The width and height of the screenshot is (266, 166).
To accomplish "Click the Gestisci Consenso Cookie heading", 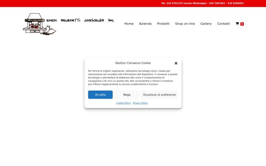I will pos(133,63).
